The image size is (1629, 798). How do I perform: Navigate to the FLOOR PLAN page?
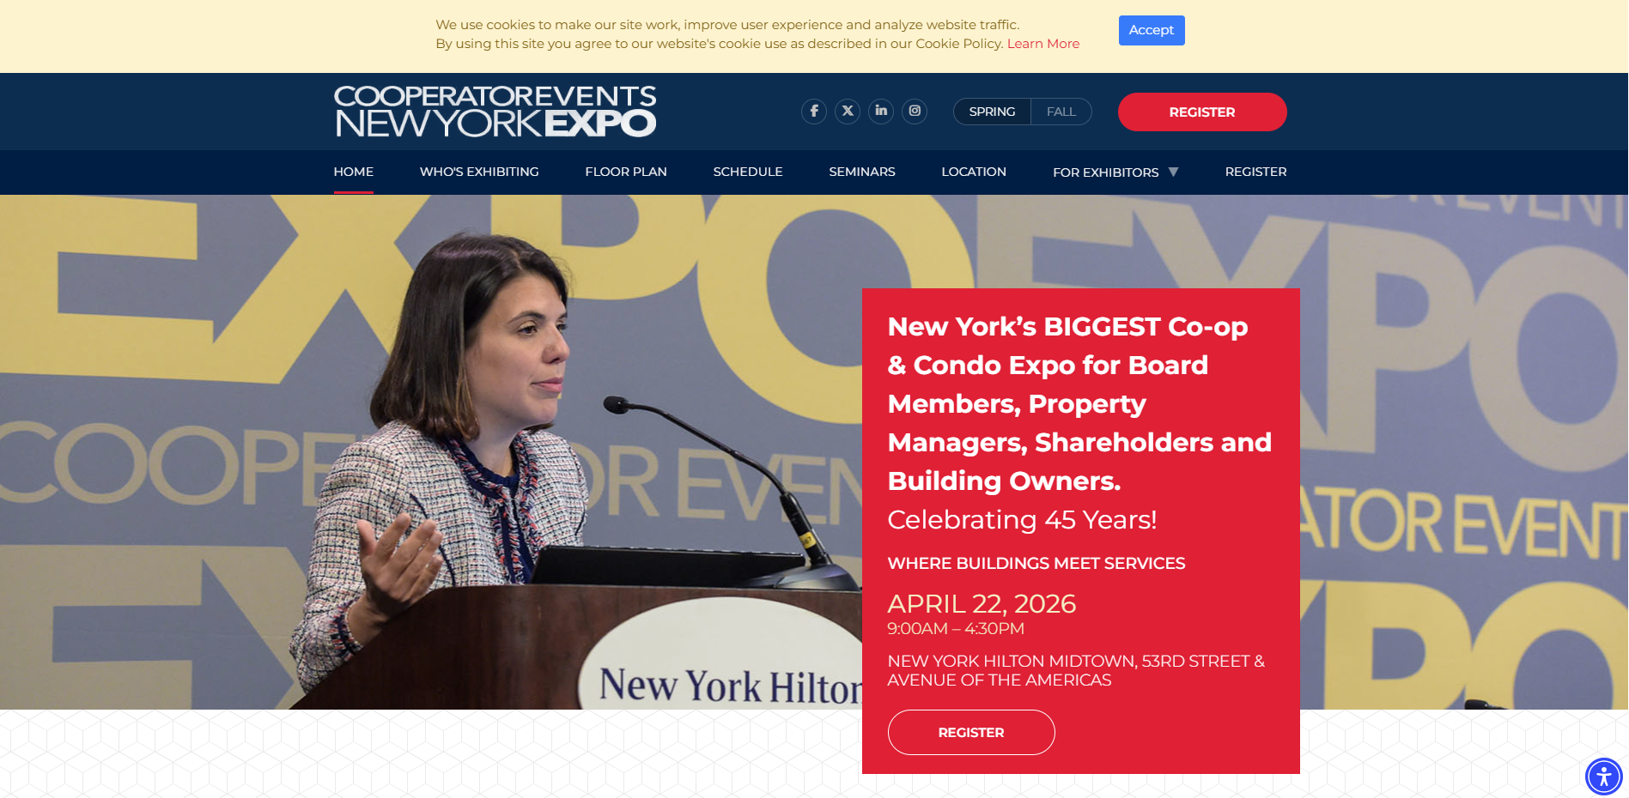625,172
